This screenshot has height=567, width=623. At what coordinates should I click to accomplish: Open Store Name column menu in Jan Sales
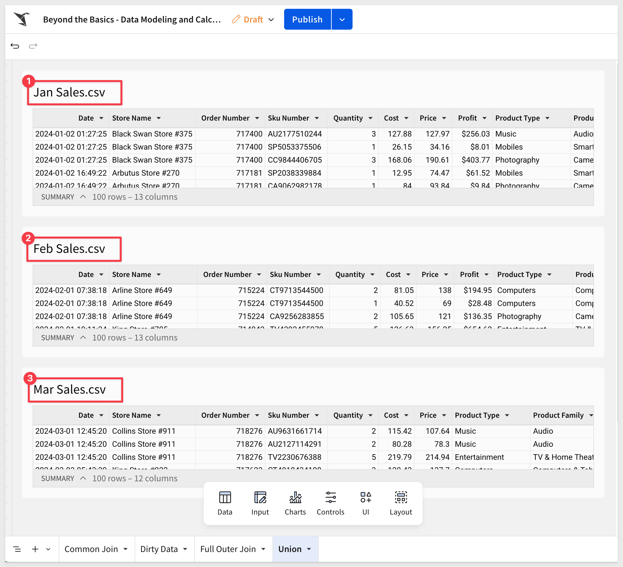[159, 118]
